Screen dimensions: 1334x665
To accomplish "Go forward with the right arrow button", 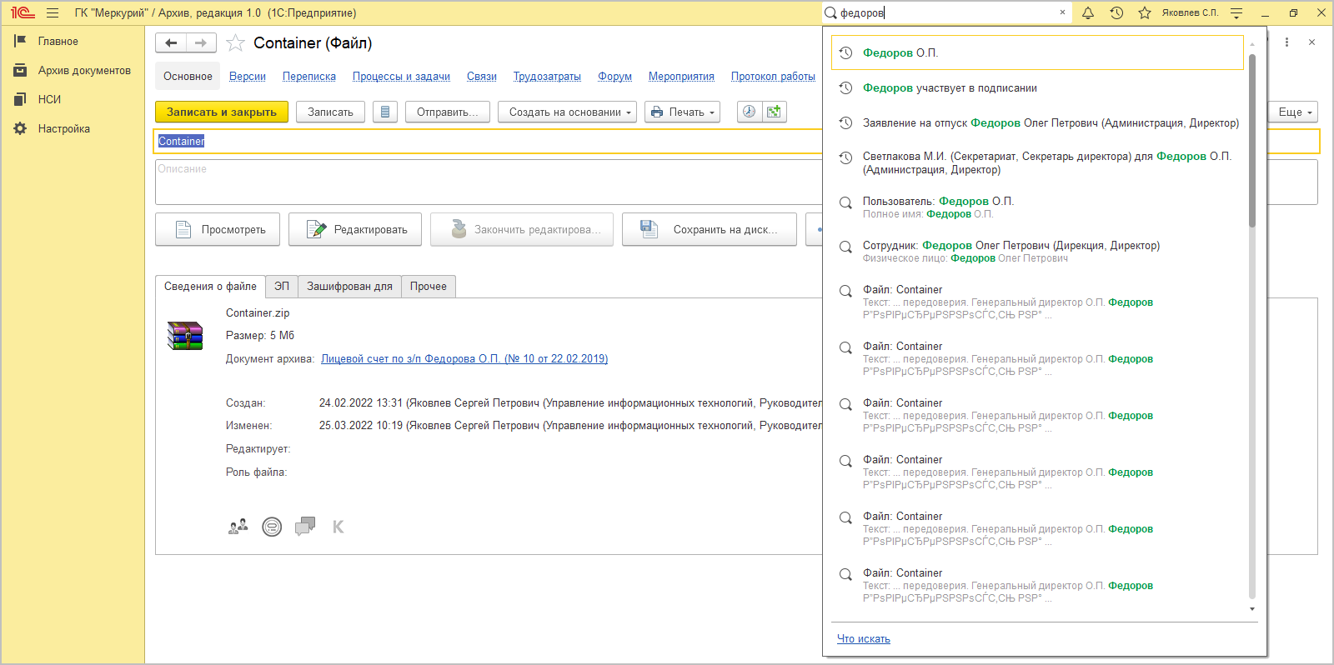I will coord(201,42).
